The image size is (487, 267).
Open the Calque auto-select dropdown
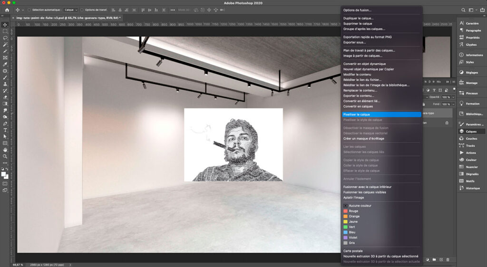(71, 10)
